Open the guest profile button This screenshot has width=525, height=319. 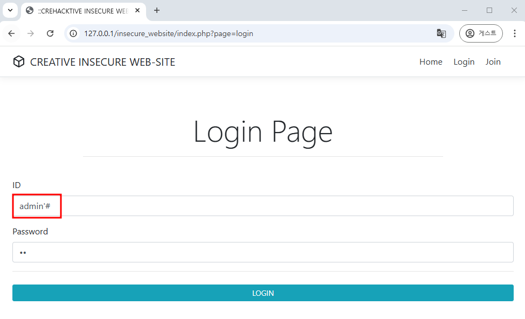click(481, 33)
